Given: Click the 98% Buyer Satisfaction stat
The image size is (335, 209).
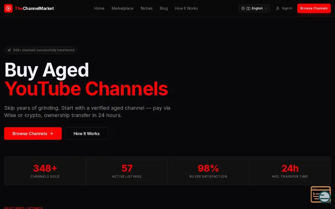Looking at the screenshot, I should [x=208, y=171].
